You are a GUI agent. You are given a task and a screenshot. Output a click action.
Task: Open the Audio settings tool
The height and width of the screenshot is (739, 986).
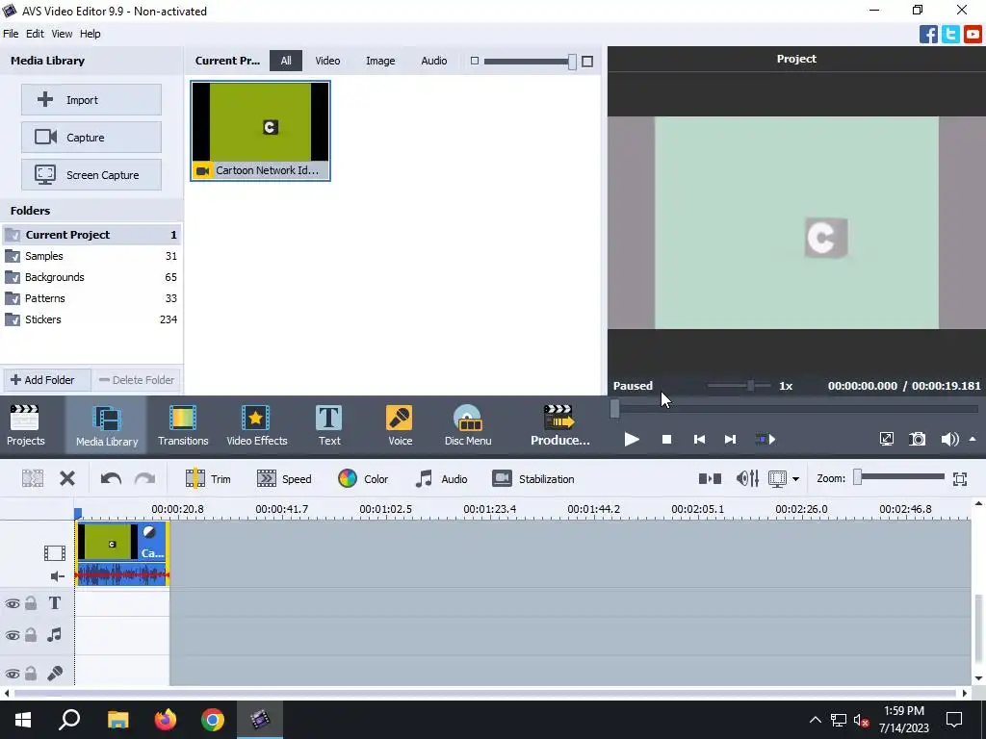pos(441,479)
